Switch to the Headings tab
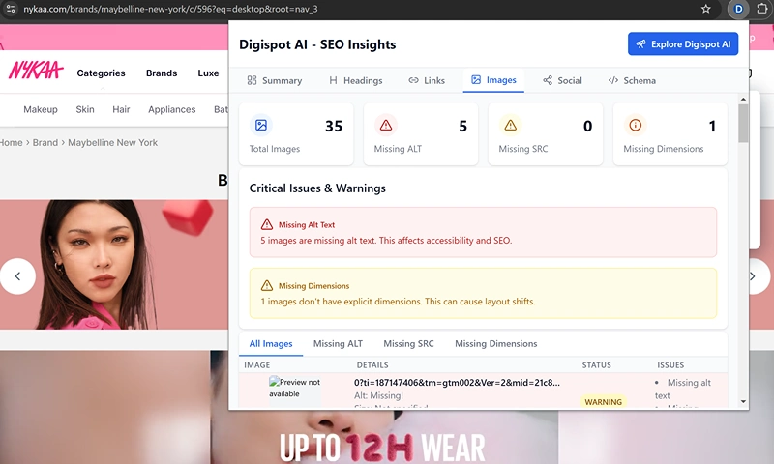Screen dimensions: 774x464 coord(356,80)
